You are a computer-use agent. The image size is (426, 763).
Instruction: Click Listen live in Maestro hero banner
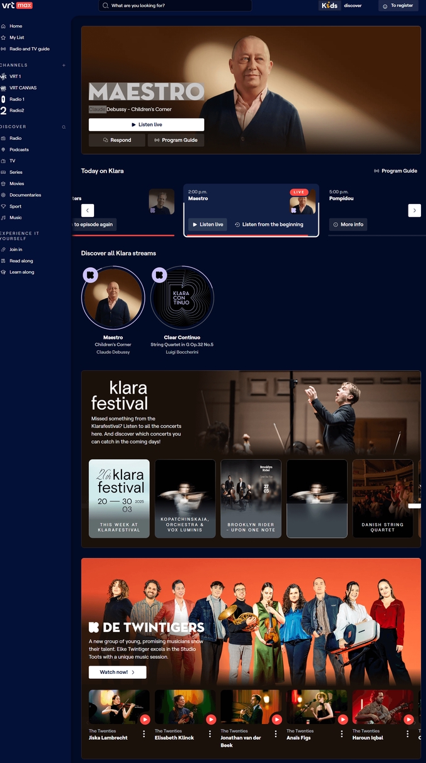[146, 125]
